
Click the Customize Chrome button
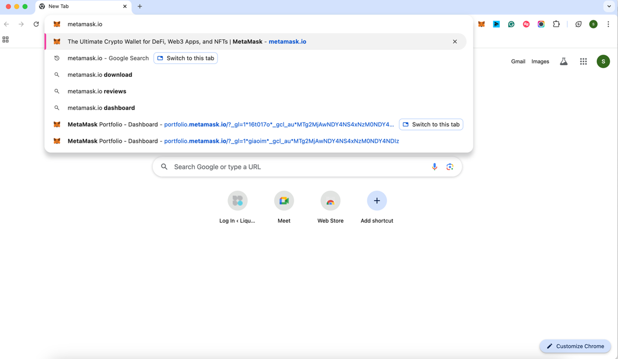click(x=575, y=346)
